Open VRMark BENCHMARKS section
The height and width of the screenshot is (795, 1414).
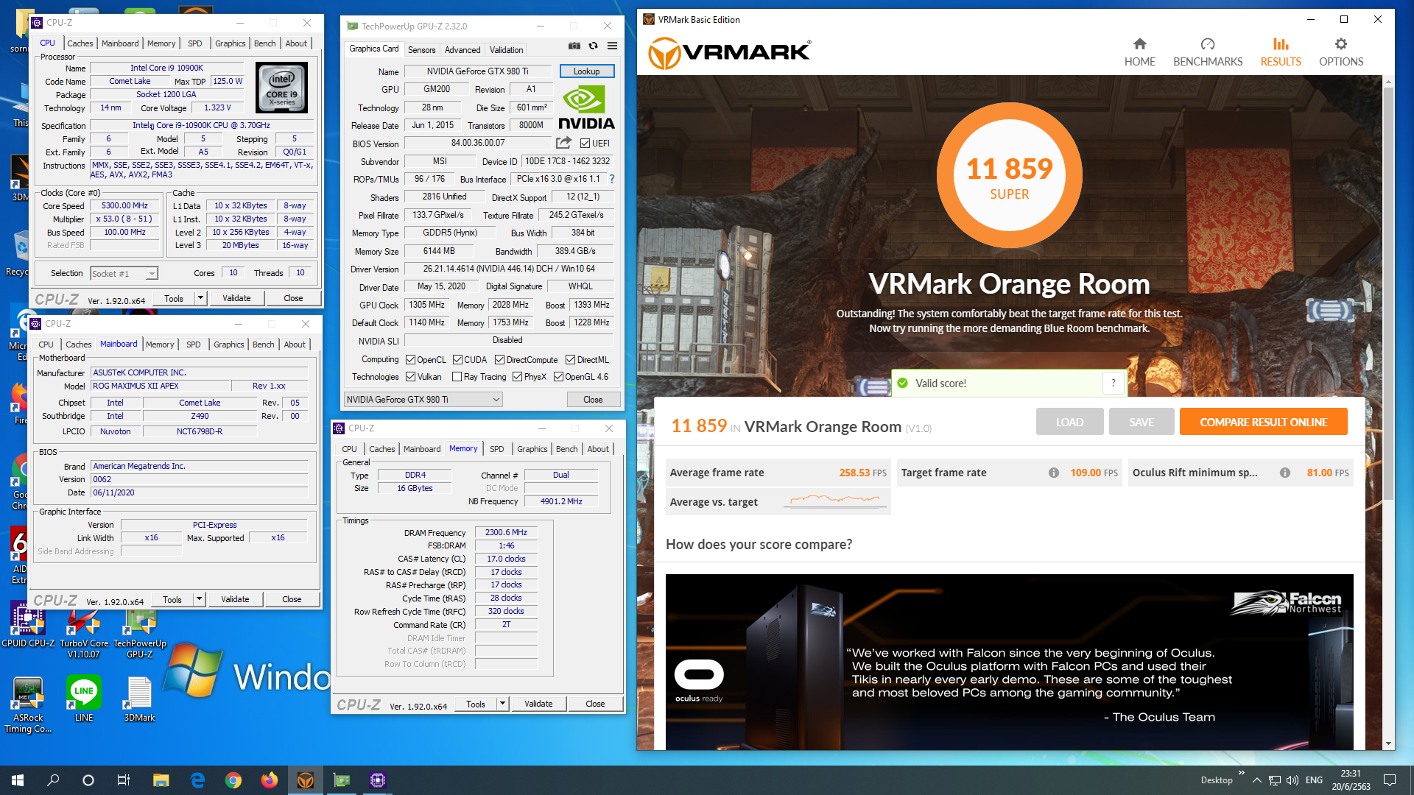coord(1207,52)
